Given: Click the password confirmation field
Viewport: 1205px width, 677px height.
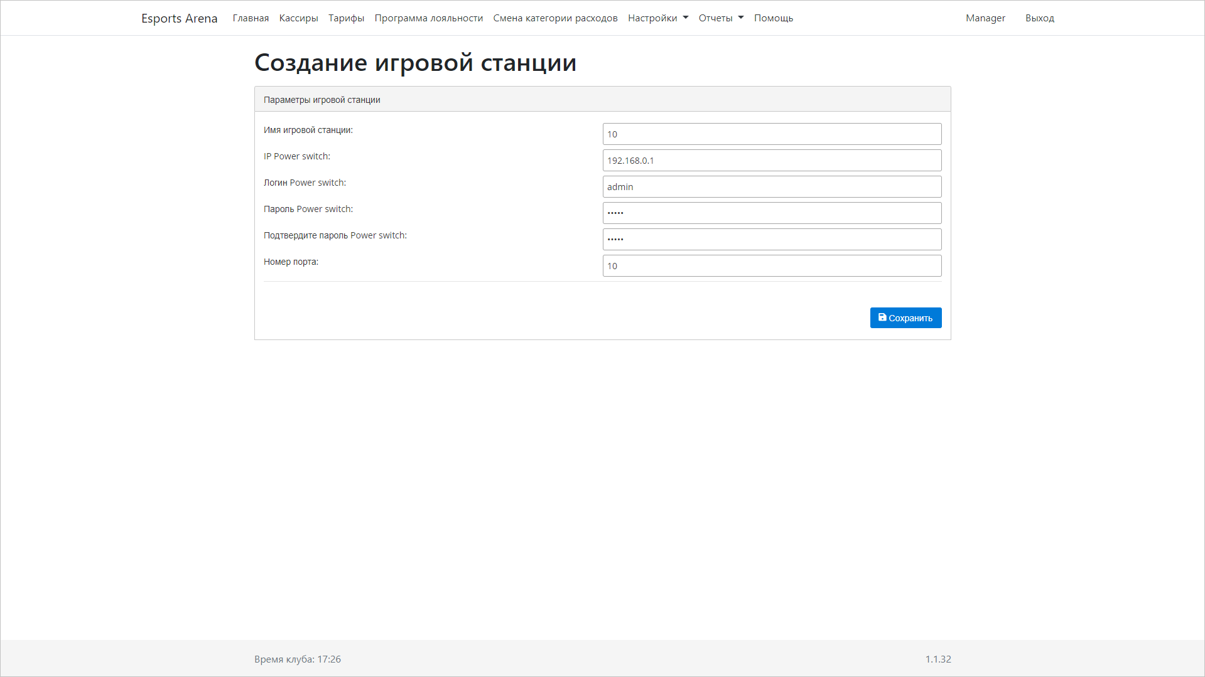Looking at the screenshot, I should (772, 239).
